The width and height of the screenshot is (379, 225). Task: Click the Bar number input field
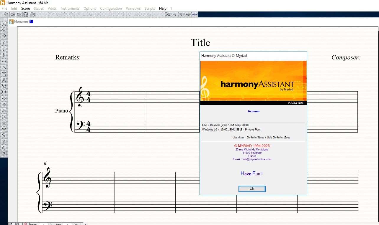(67, 224)
